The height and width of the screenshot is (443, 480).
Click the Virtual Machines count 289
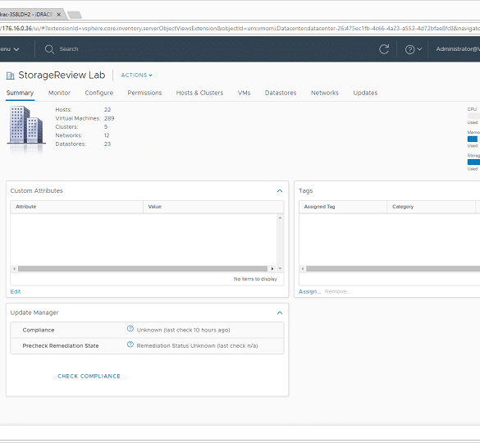tap(109, 118)
